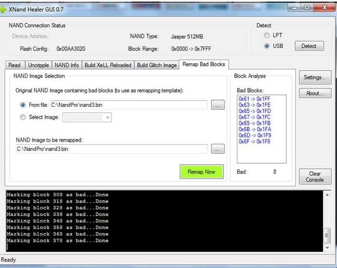Open the Select Image dropdown
The width and height of the screenshot is (337, 268).
click(x=87, y=117)
